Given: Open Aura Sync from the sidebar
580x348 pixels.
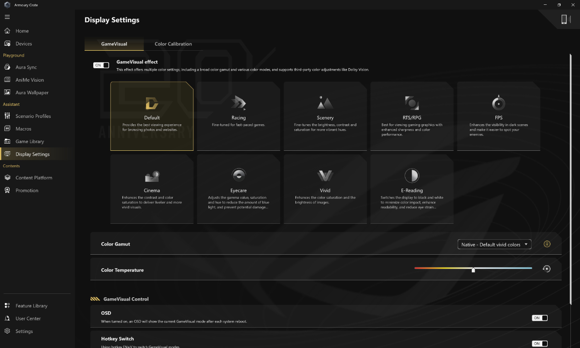Looking at the screenshot, I should (26, 67).
